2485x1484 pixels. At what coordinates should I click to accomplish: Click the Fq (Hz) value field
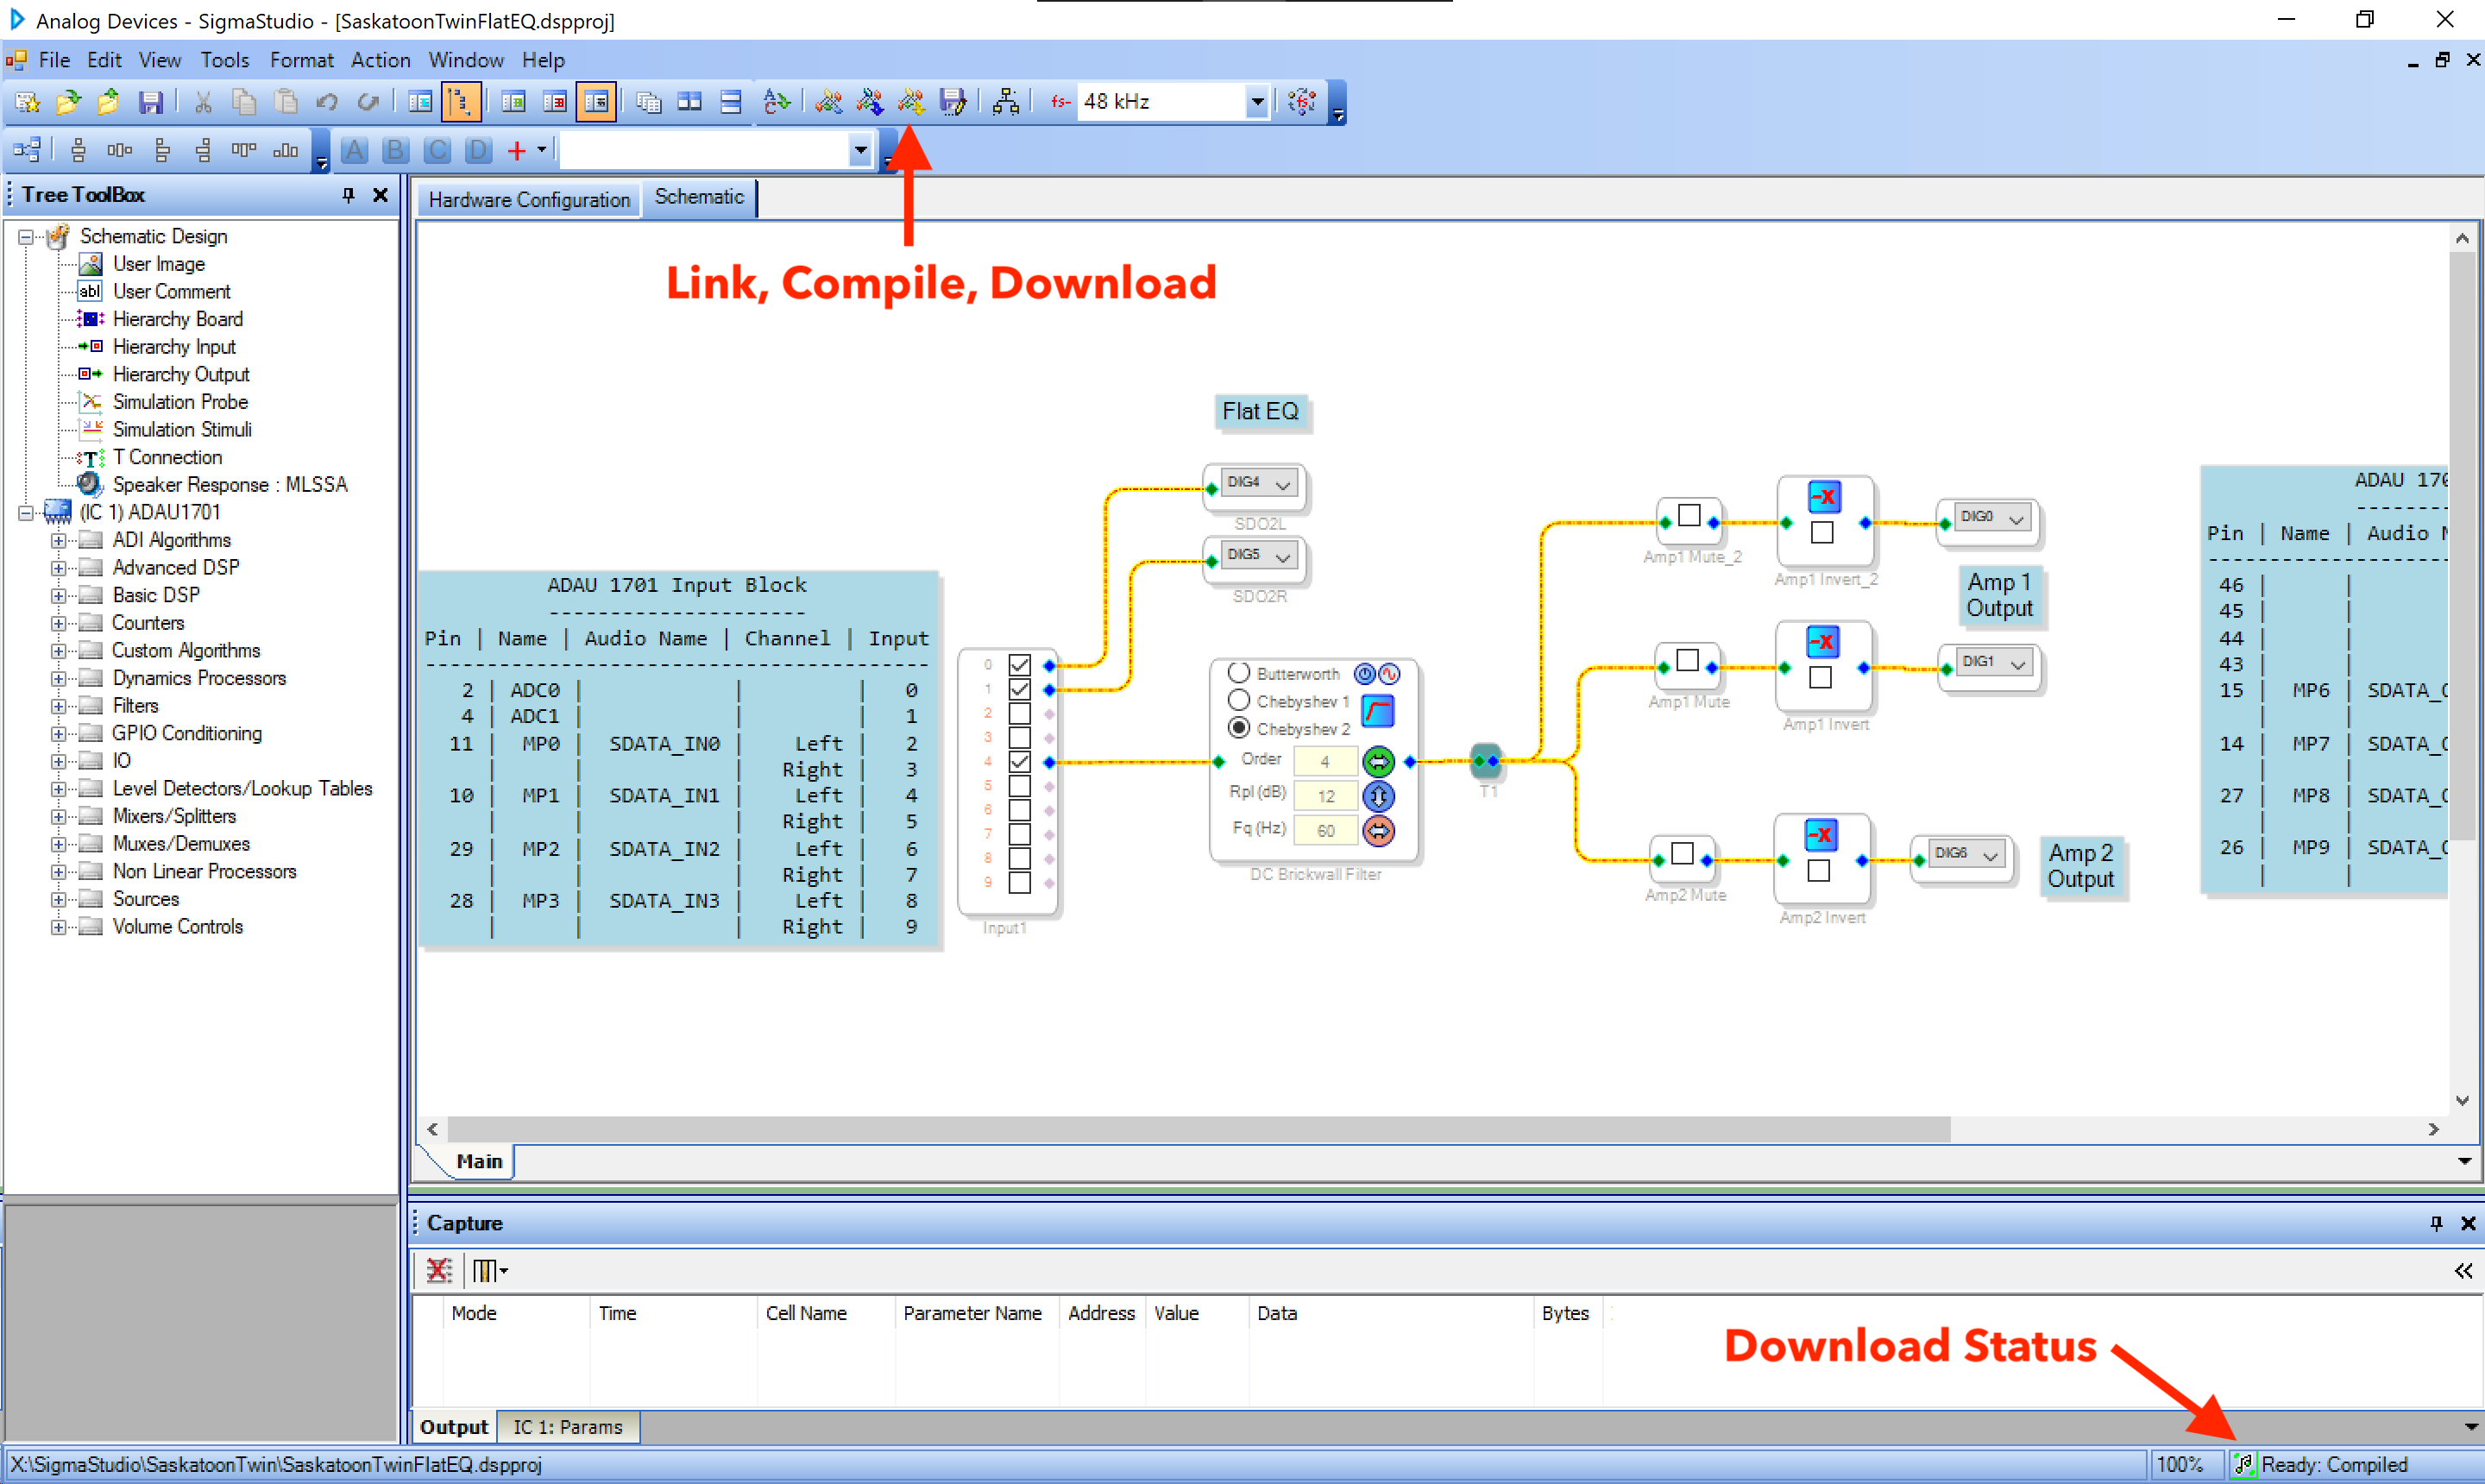1325,831
